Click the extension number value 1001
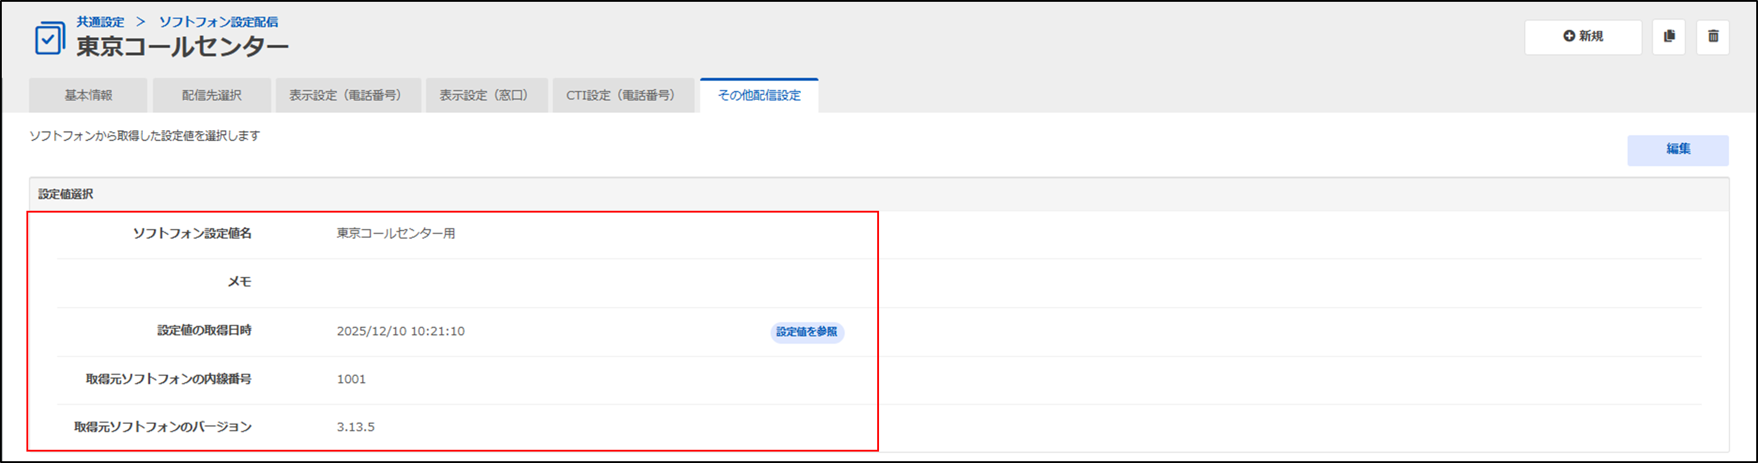 pos(351,379)
